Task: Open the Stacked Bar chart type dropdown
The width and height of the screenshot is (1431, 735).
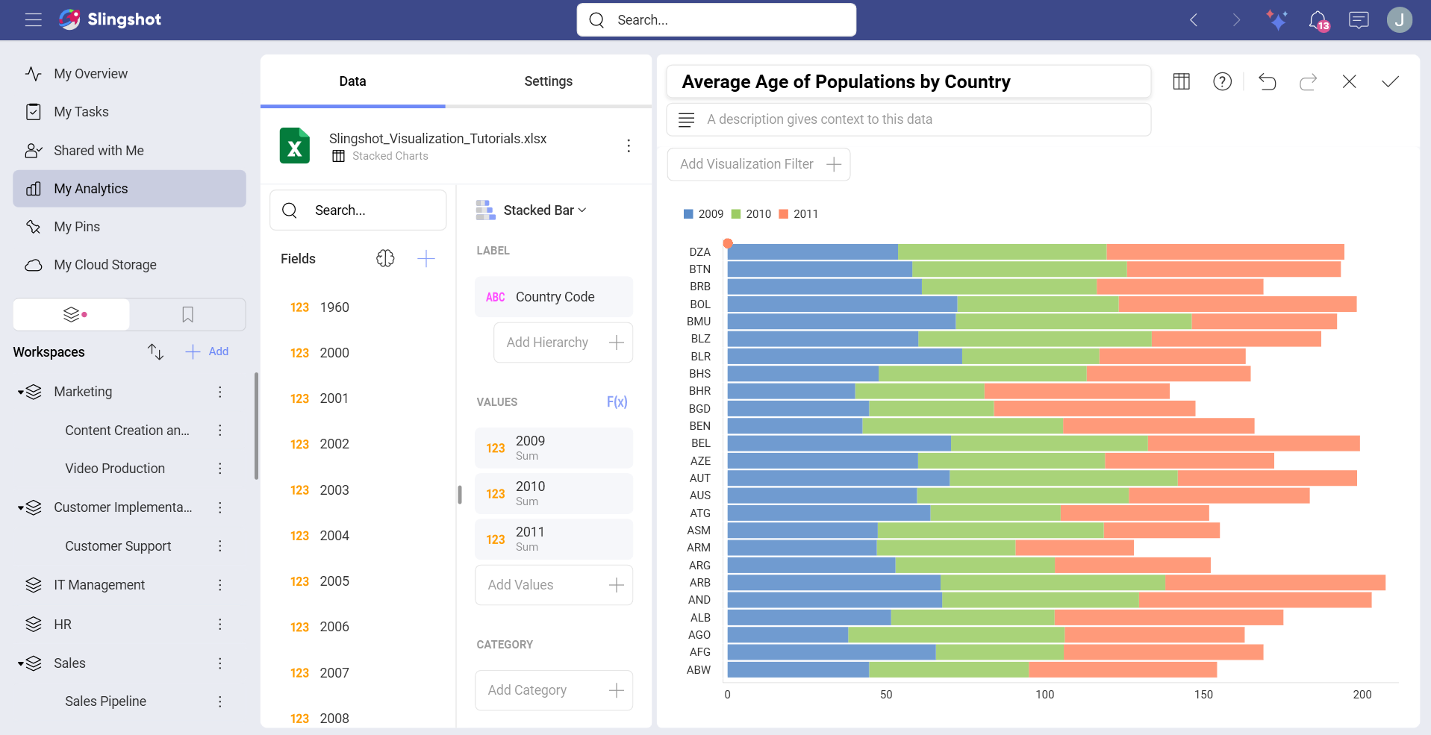Action: click(531, 210)
